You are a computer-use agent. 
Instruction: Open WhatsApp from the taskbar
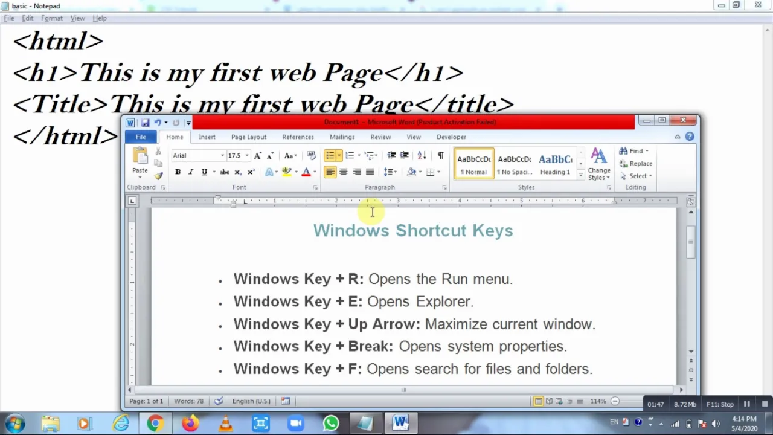click(330, 423)
